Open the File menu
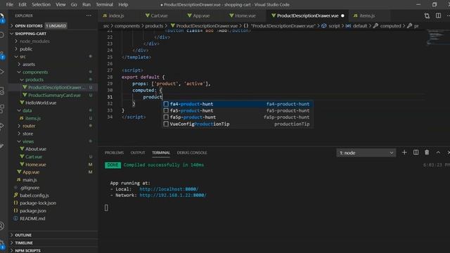 point(9,5)
